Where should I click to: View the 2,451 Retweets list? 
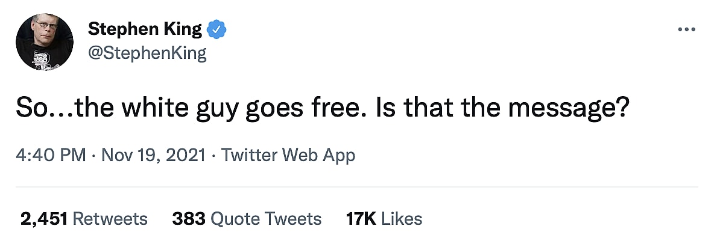coord(84,218)
